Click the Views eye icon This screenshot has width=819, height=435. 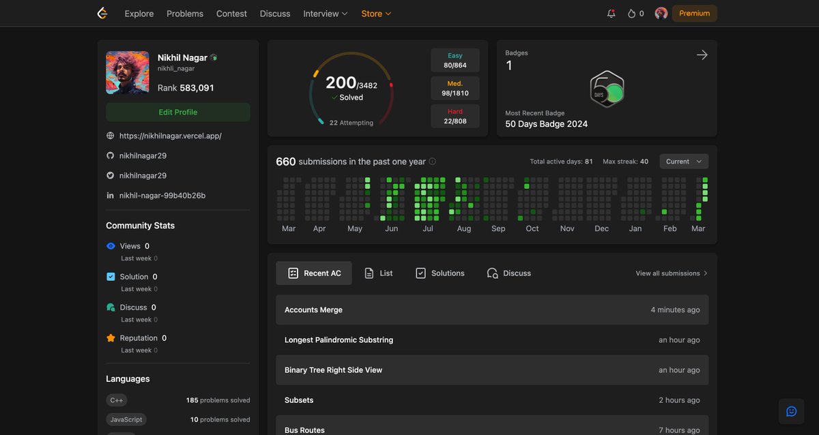pos(111,246)
